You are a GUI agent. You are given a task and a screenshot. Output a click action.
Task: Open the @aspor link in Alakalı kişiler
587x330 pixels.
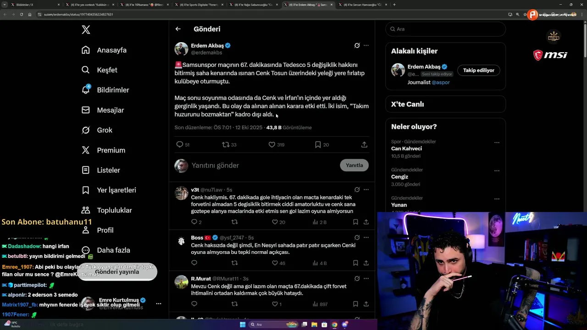441,82
